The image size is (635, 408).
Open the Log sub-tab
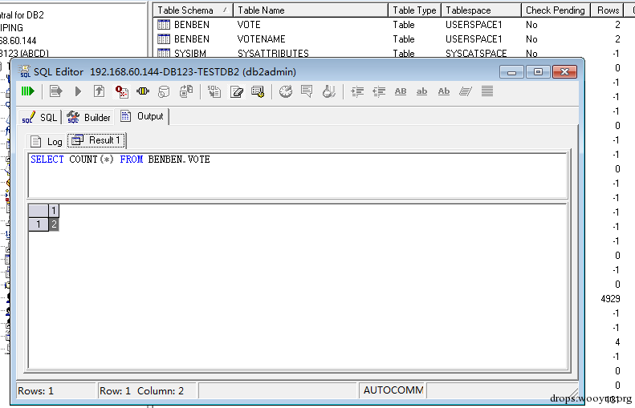(x=47, y=141)
